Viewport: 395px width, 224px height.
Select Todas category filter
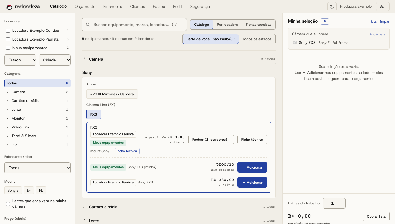click(37, 83)
